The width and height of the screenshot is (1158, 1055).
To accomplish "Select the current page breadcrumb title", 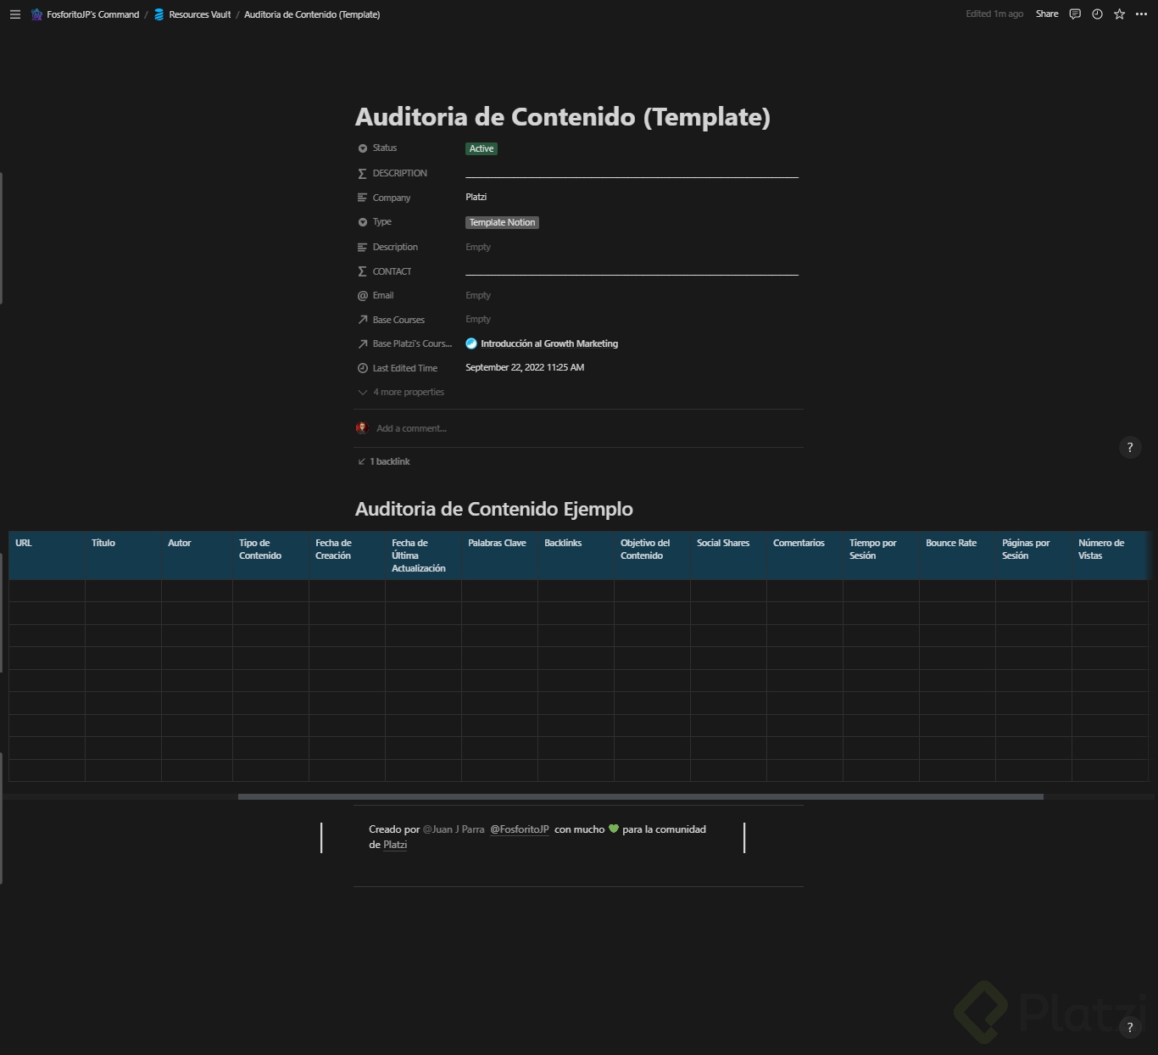I will tap(312, 14).
